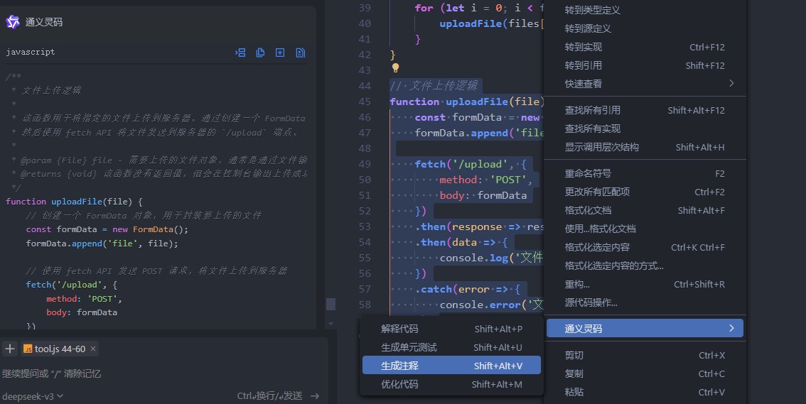
Task: Click line number 49 in the editor gutter
Action: click(365, 164)
